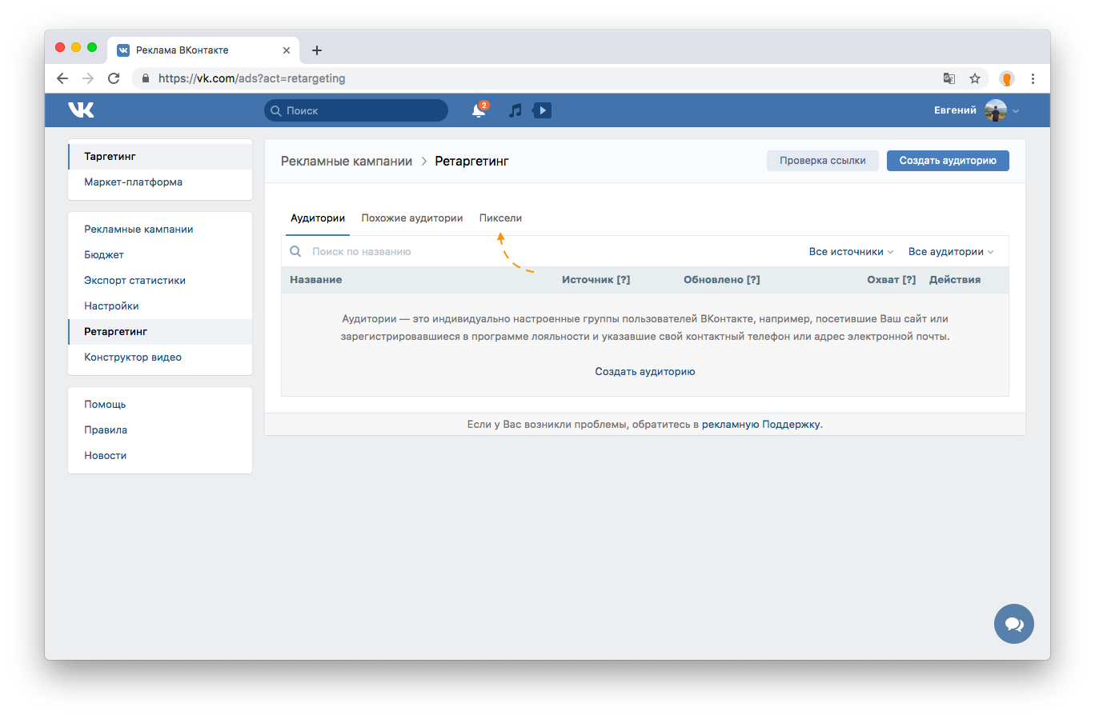1095x719 pixels.
Task: Click the blue Создать аудиторию button
Action: click(x=948, y=161)
